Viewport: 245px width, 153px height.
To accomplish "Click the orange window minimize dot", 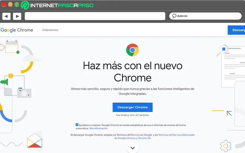I will click(x=10, y=4).
